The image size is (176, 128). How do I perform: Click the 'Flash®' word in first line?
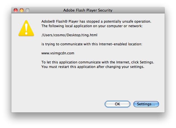click(62, 22)
